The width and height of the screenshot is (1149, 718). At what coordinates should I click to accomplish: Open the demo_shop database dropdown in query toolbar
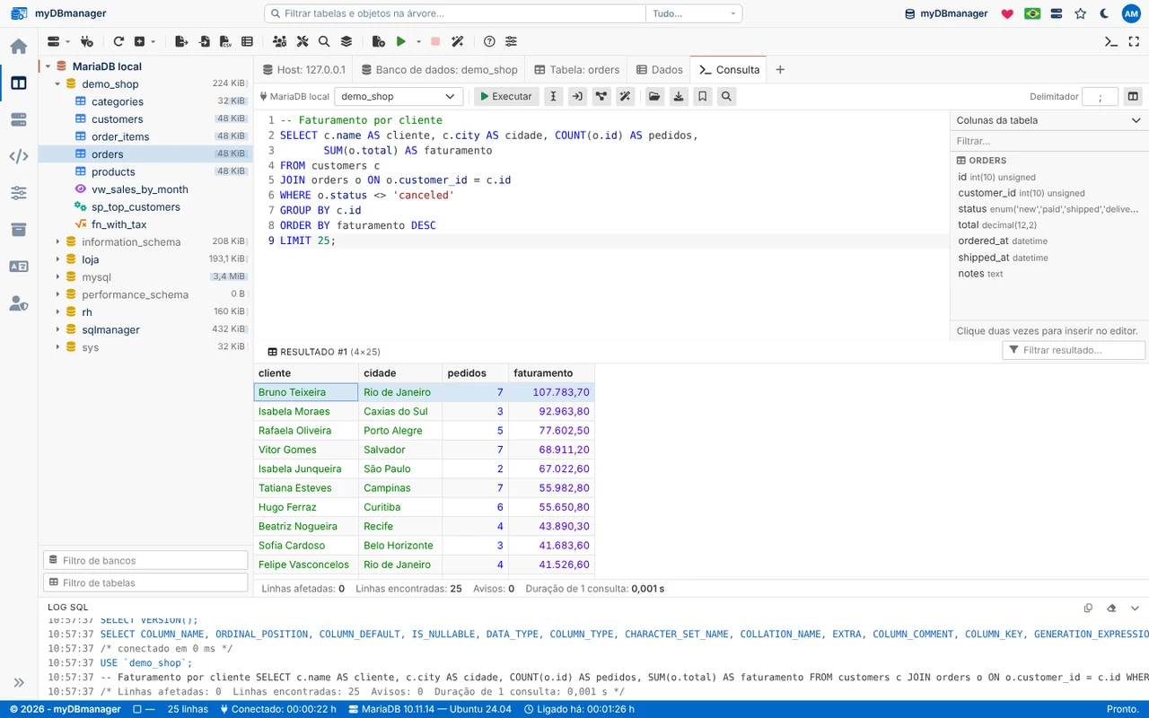399,96
